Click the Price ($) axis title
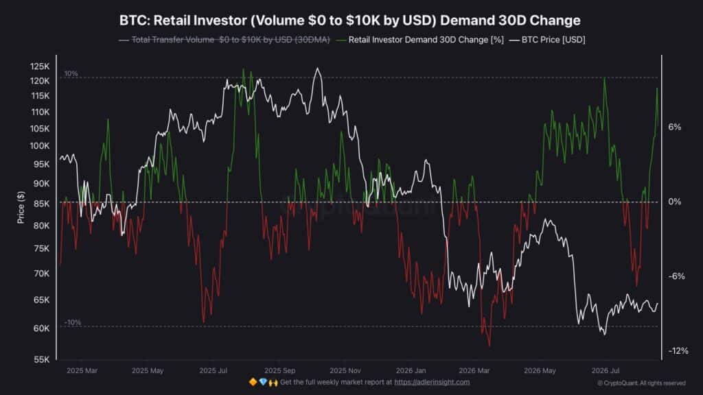This screenshot has height=395, width=703. tap(21, 207)
